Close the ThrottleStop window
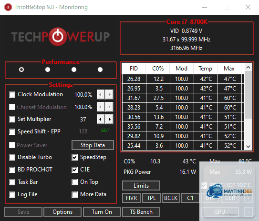 coord(248,7)
